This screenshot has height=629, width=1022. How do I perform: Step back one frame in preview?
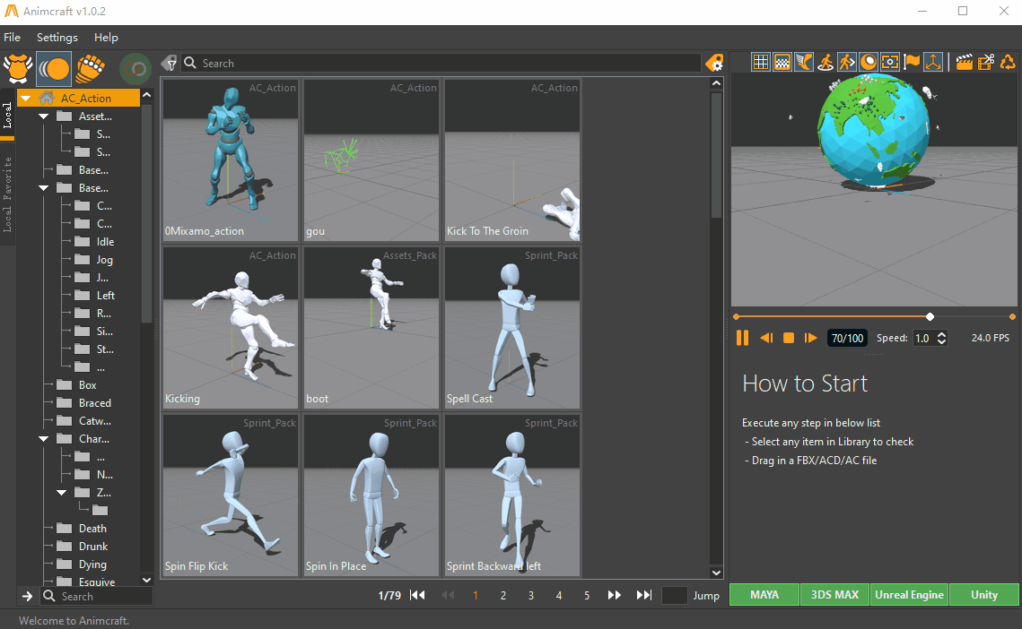pyautogui.click(x=766, y=338)
